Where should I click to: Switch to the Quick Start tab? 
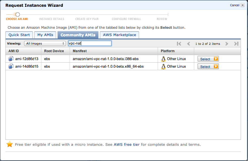[19, 35]
